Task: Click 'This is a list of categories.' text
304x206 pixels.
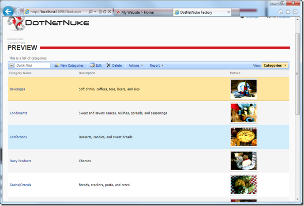Action: point(28,58)
